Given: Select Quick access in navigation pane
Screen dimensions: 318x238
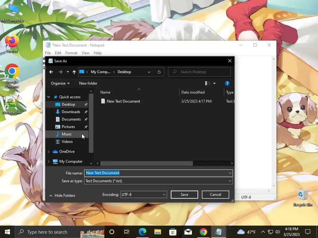Looking at the screenshot, I should (70, 97).
